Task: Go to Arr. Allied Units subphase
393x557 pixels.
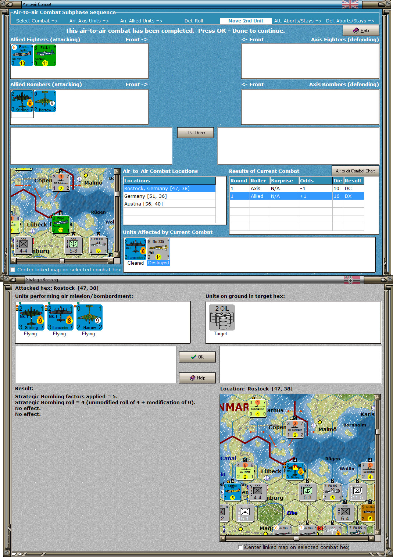Action: 141,21
